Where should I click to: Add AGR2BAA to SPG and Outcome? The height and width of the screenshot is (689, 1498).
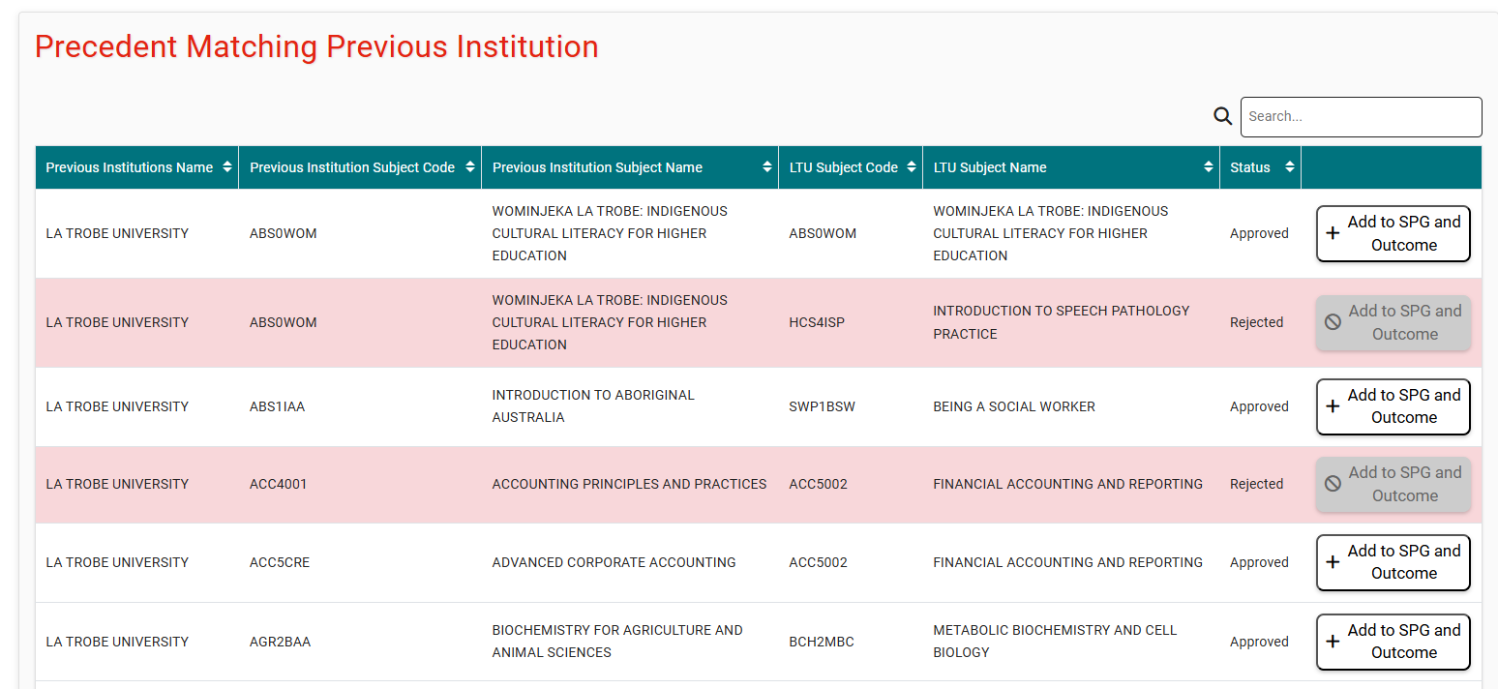tap(1393, 642)
